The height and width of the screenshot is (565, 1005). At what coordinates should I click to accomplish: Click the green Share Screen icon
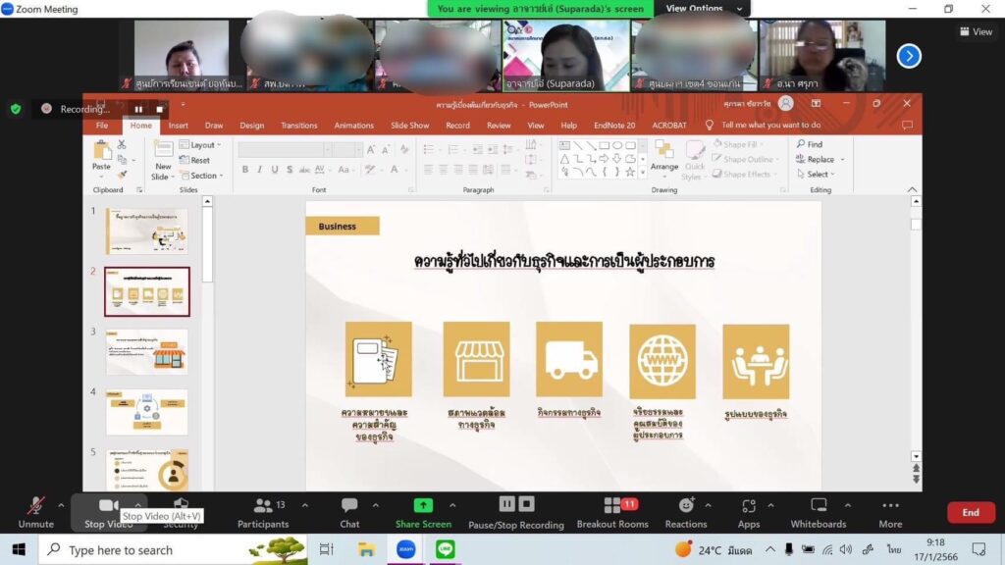[x=423, y=506]
